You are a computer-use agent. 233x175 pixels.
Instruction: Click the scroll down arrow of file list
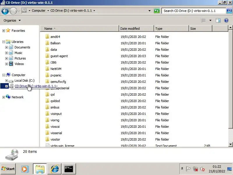[230, 144]
